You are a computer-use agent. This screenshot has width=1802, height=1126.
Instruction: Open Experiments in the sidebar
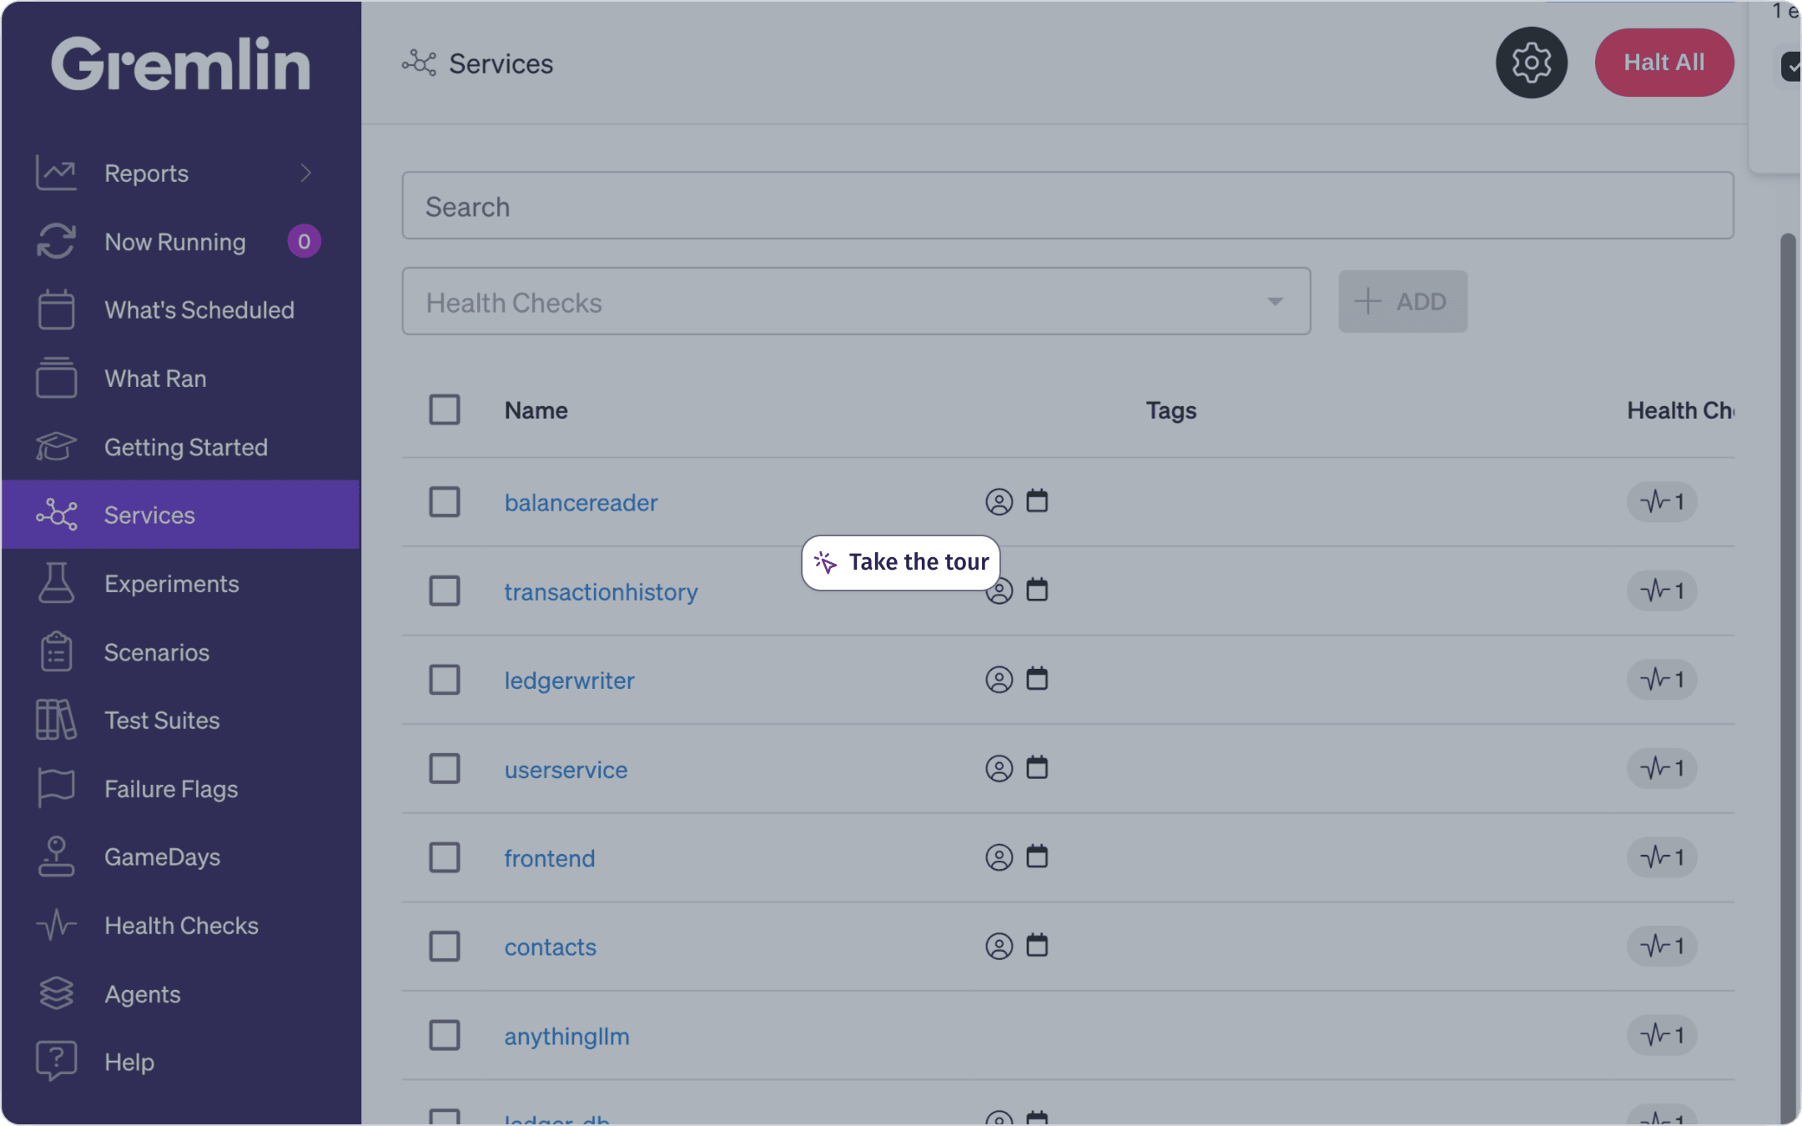(171, 584)
